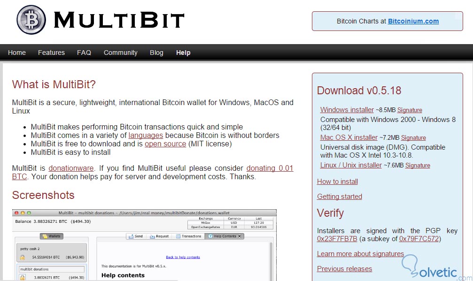Click the multibit donations wallet name field

pyautogui.click(x=52, y=269)
